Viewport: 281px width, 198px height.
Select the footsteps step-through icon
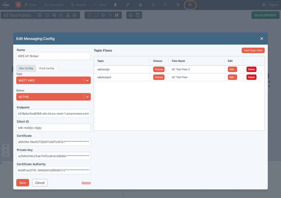117,15
